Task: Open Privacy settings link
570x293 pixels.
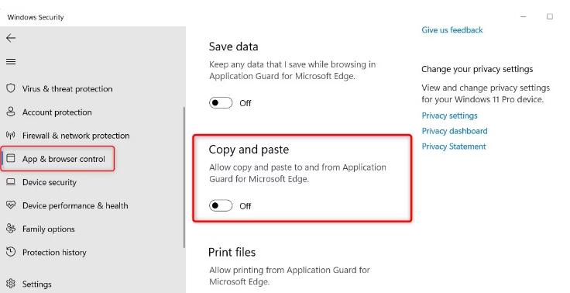Action: pyautogui.click(x=450, y=115)
